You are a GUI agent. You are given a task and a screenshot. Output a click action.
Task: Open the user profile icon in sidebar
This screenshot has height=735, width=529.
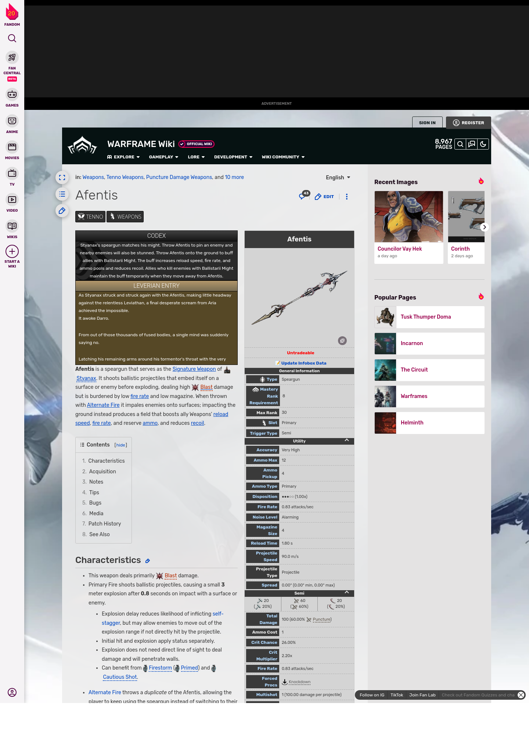point(12,692)
